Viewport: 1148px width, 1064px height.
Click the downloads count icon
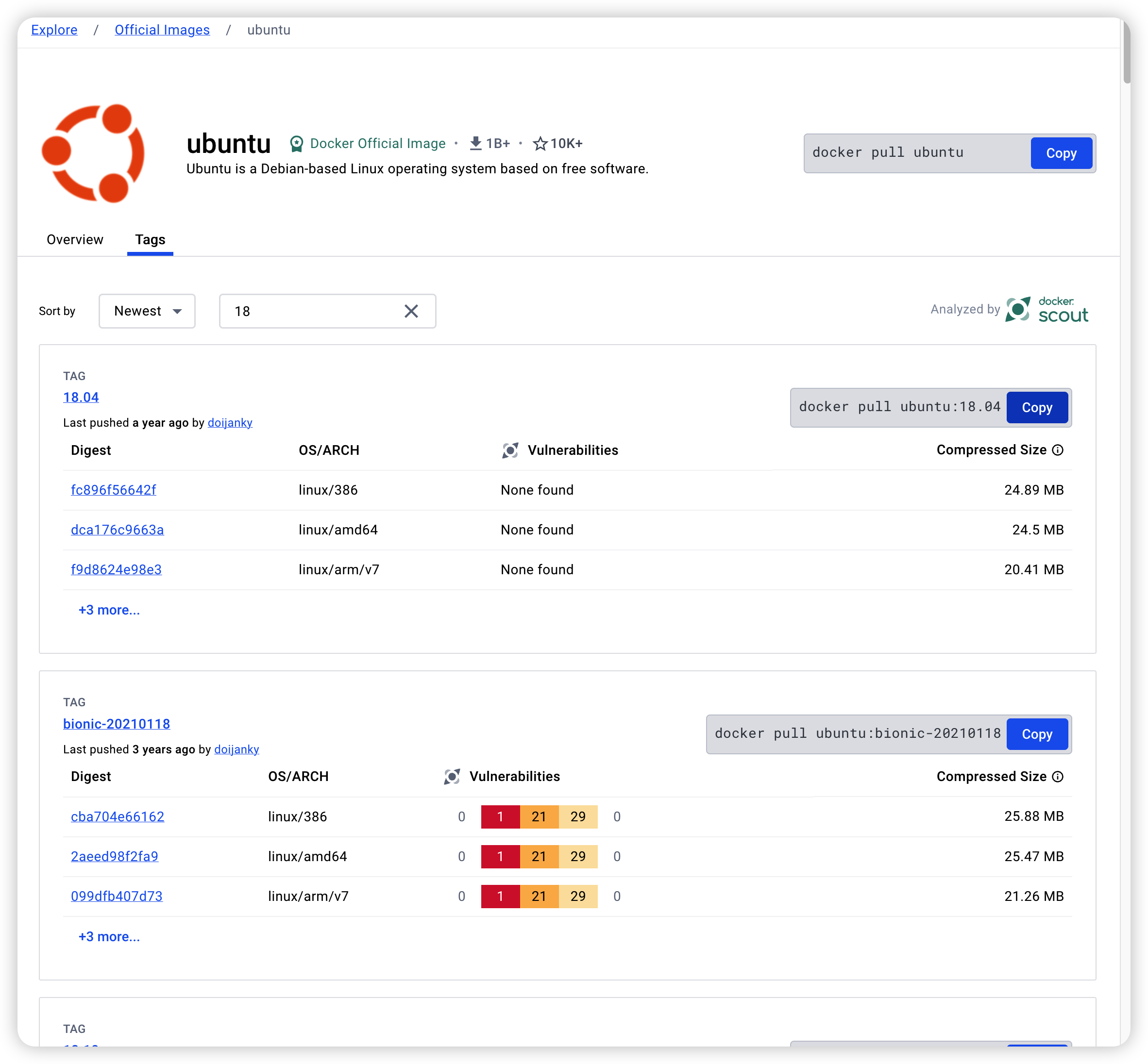pyautogui.click(x=475, y=143)
